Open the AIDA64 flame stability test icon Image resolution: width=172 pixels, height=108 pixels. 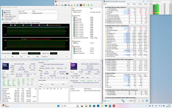tap(72, 5)
